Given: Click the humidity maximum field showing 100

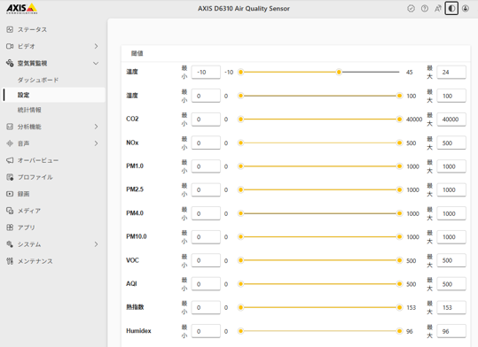Looking at the screenshot, I should pyautogui.click(x=451, y=96).
